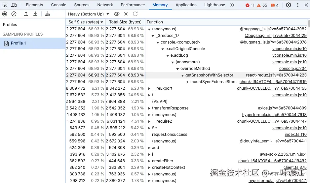Load profile upload icon
Viewport: 310px width, 183px height.
point(26,14)
